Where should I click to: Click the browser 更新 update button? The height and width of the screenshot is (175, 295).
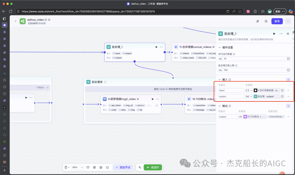tap(280, 11)
